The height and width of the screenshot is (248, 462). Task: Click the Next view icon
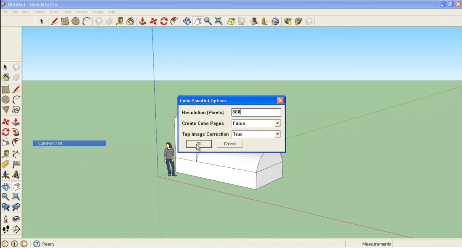16,207
